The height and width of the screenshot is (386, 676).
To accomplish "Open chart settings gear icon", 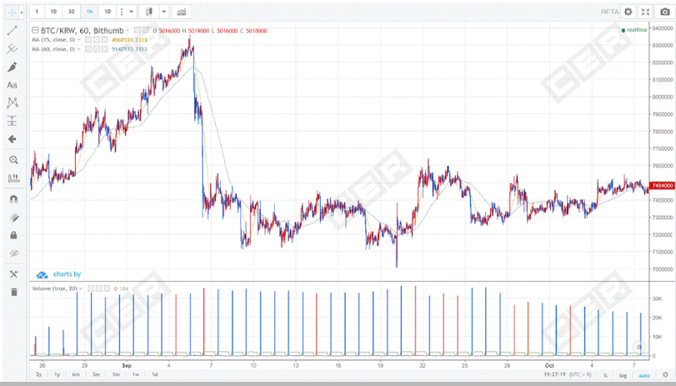I will coord(628,12).
